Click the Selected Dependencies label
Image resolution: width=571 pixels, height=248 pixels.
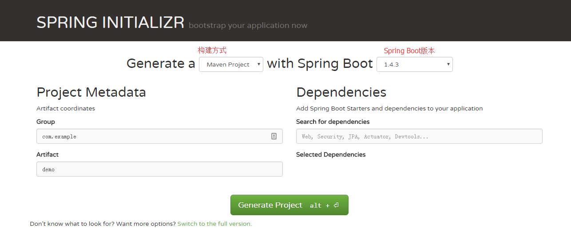pos(331,155)
